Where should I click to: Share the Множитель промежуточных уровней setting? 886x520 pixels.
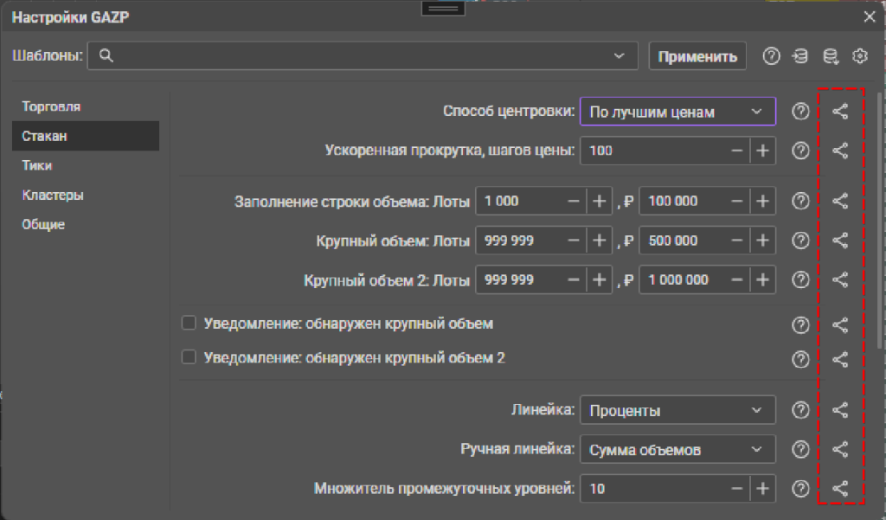[x=840, y=488]
